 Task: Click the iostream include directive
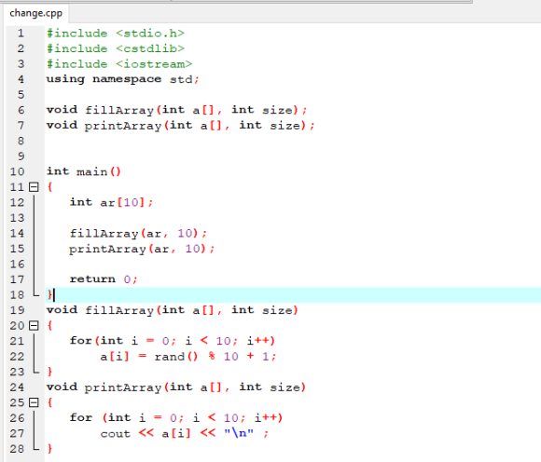tap(119, 64)
